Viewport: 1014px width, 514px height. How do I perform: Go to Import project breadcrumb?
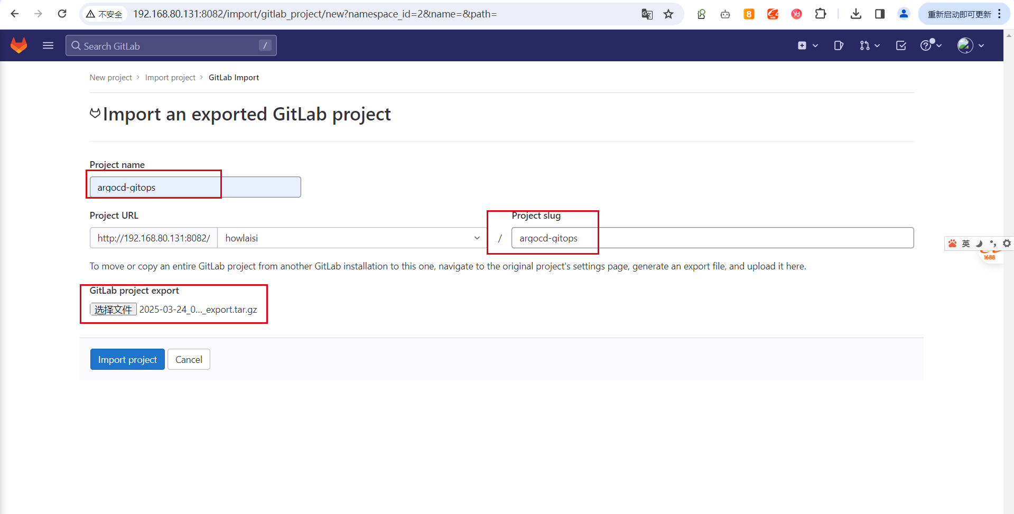[170, 78]
